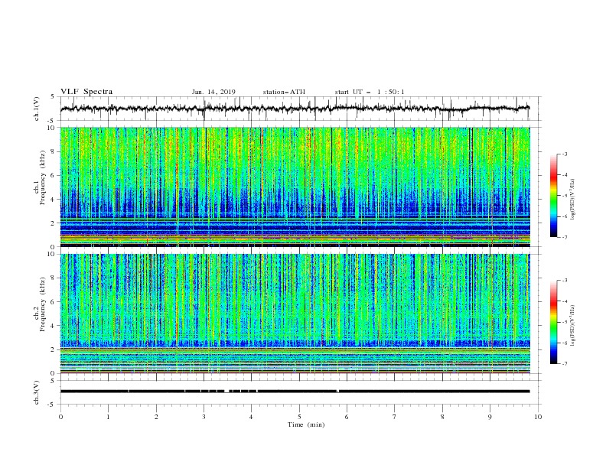Click the ch.1 spectrogram's PSD colorbar
The width and height of the screenshot is (606, 468).
553,196
